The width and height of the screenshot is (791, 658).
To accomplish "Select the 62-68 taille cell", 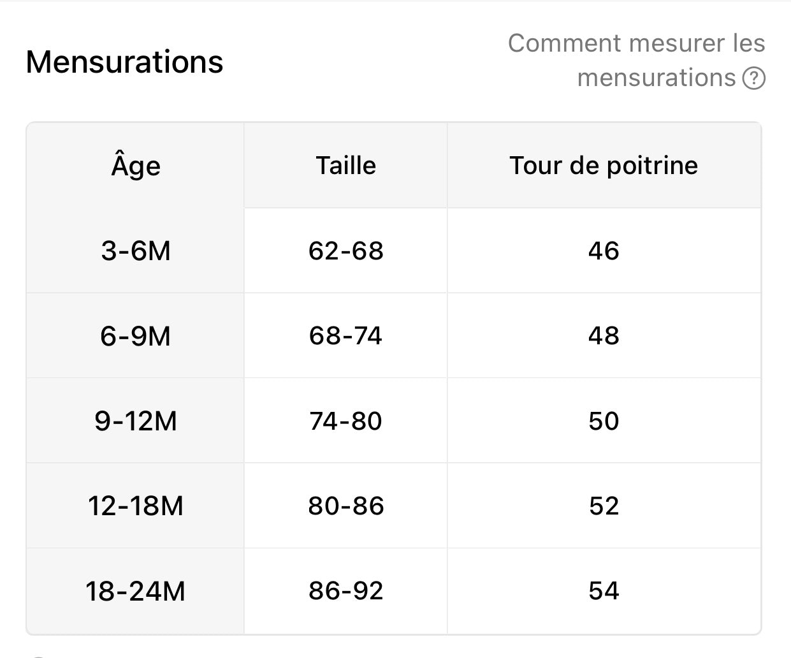I will [x=346, y=251].
